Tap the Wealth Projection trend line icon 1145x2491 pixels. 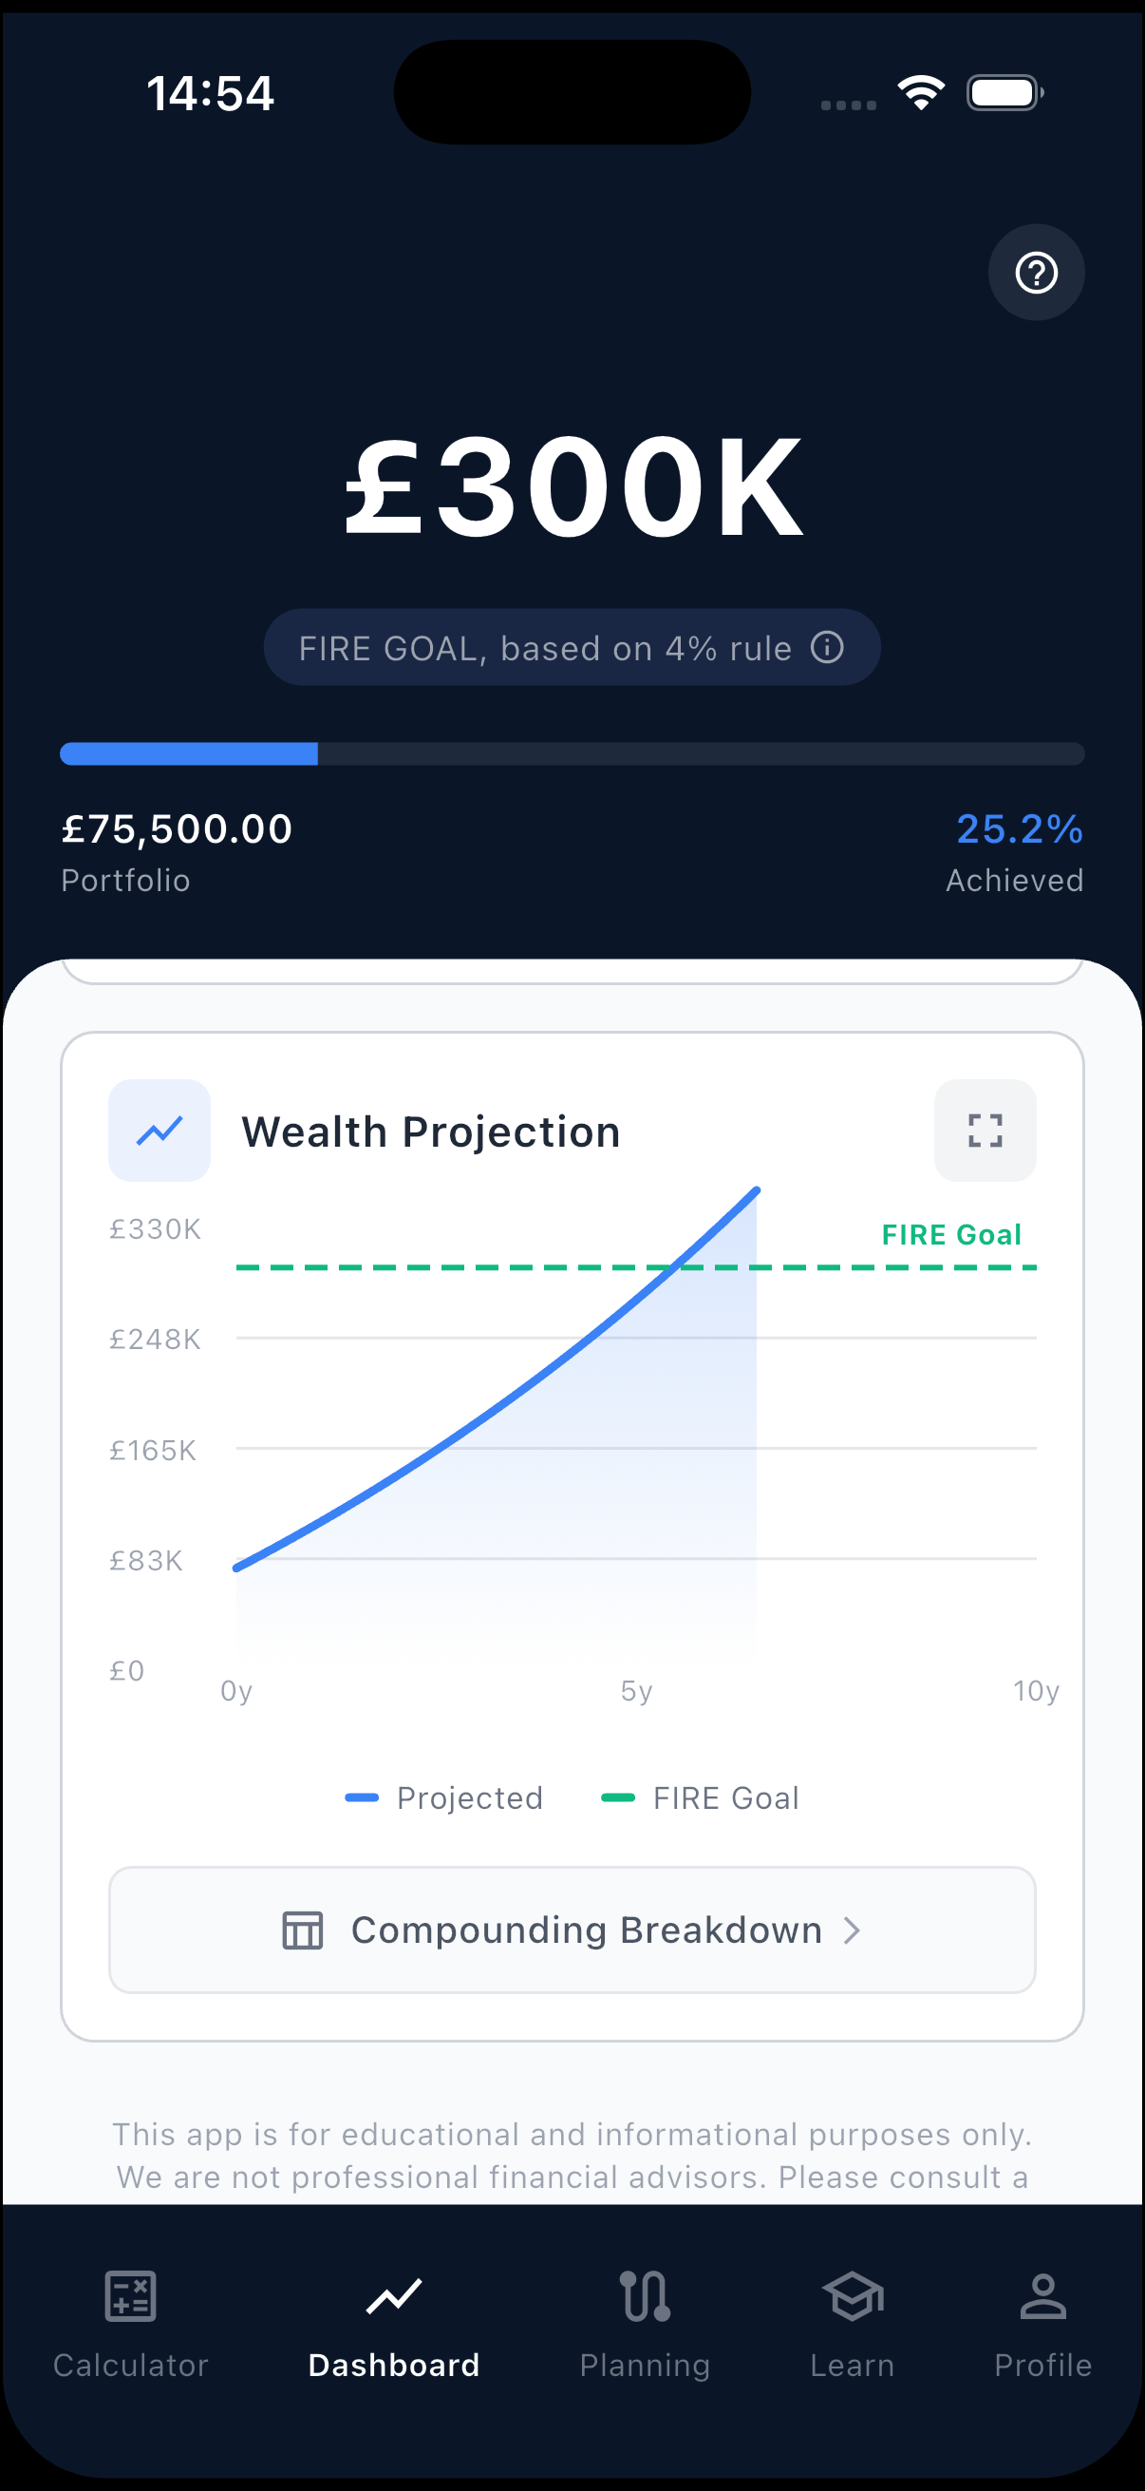[x=160, y=1130]
